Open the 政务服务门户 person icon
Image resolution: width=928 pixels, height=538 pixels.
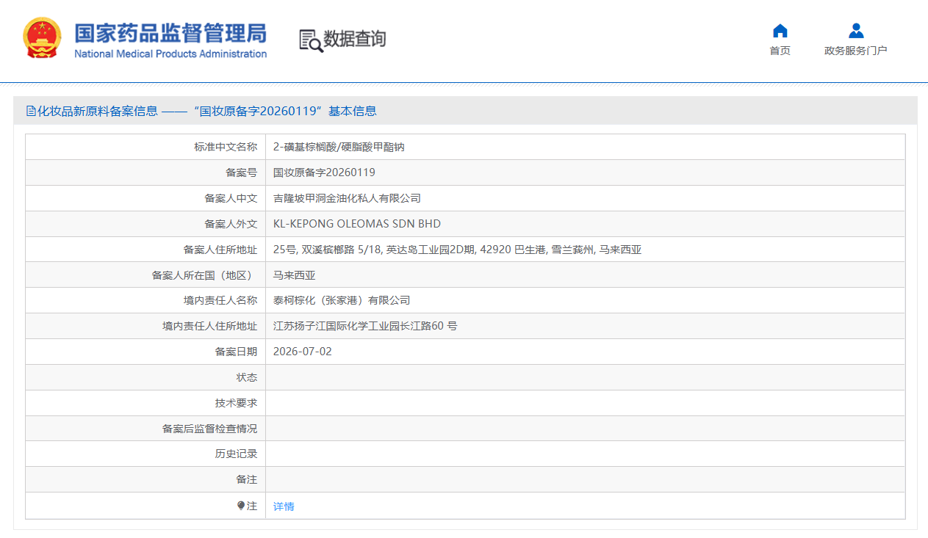[856, 31]
